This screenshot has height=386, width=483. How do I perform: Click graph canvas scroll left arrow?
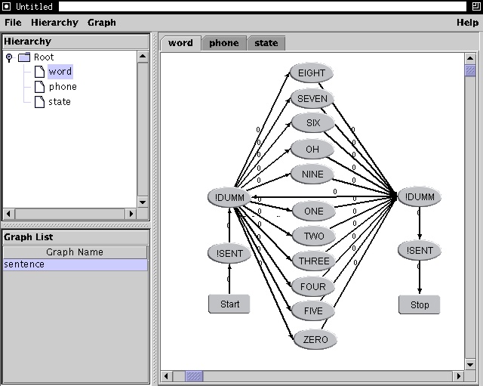coord(166,376)
